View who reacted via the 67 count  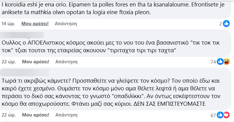click(213, 115)
